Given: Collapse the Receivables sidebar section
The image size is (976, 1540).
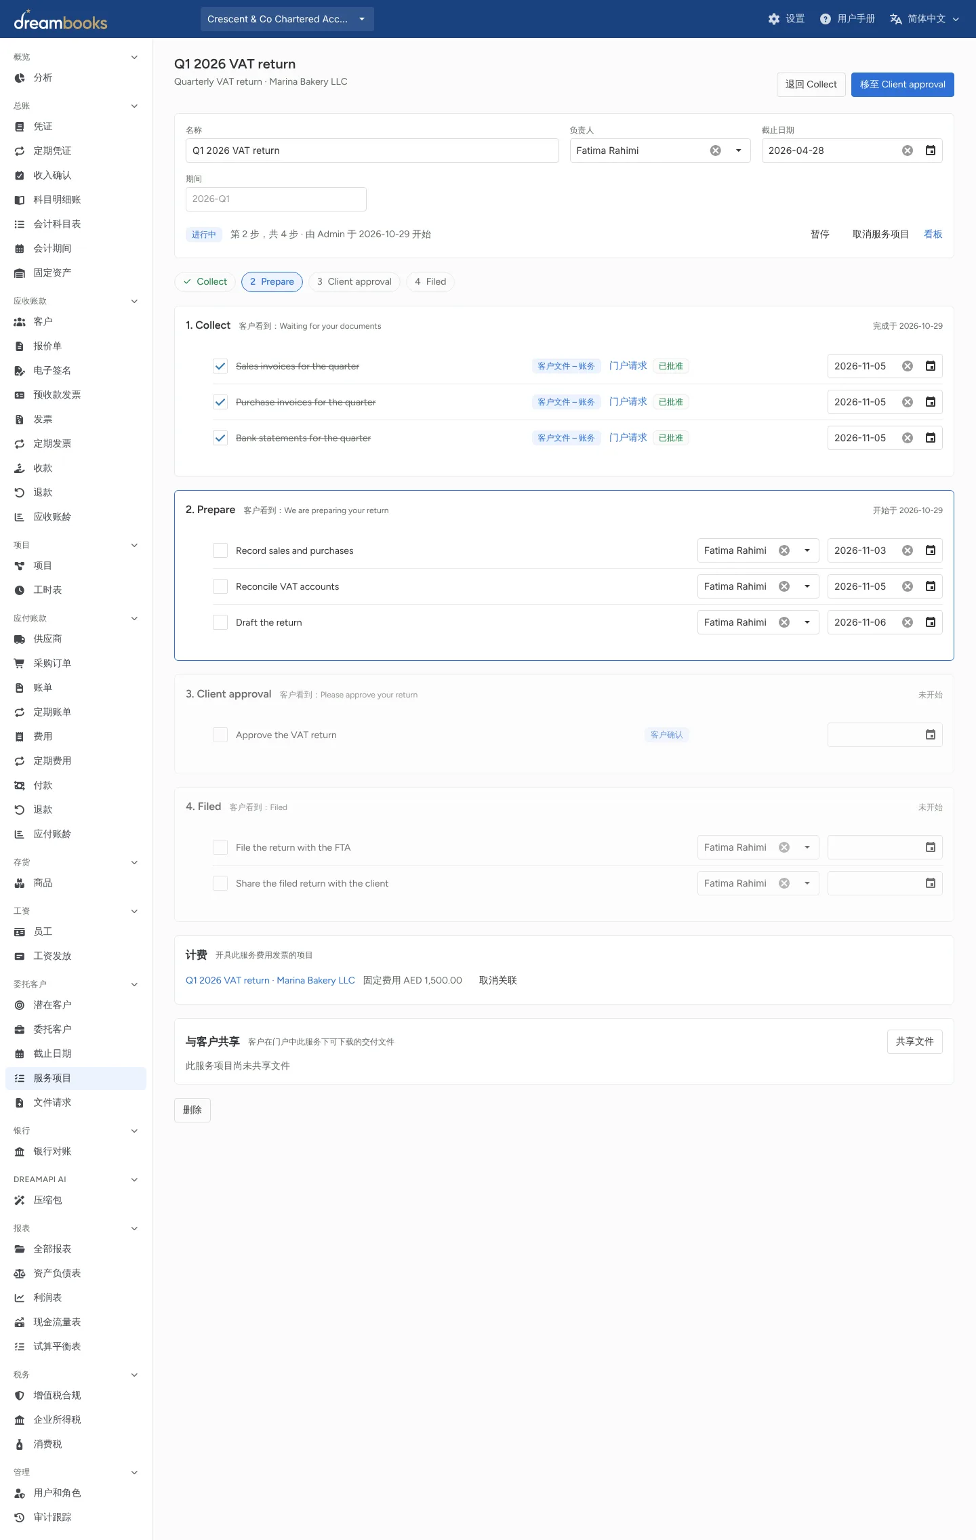Looking at the screenshot, I should (x=134, y=301).
